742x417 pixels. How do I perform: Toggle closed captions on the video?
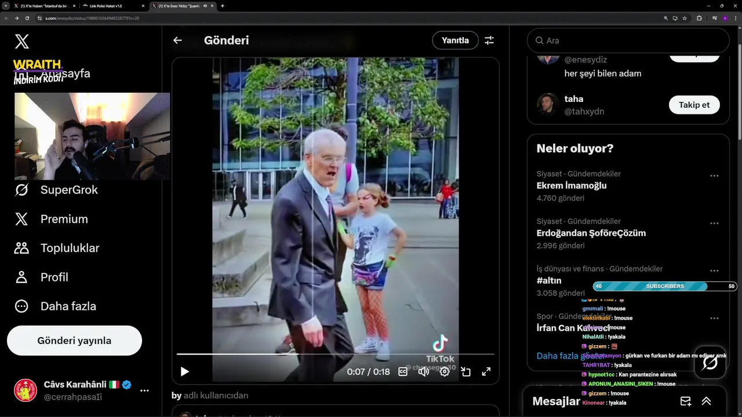click(x=403, y=372)
